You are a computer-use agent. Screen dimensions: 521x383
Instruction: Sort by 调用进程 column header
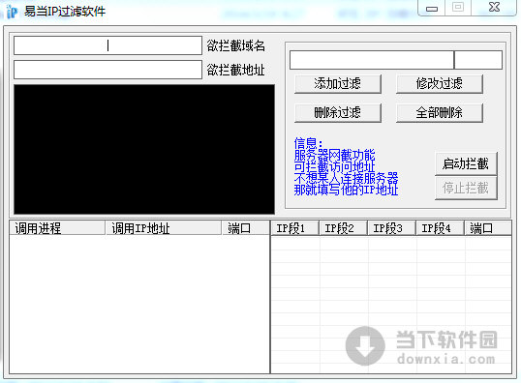tap(57, 228)
